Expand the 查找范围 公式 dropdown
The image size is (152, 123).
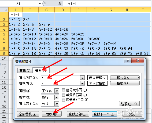pyautogui.click(x=57, y=104)
